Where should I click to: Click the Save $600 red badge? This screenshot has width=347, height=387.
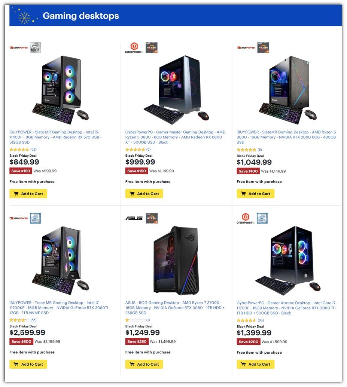[x=21, y=341]
